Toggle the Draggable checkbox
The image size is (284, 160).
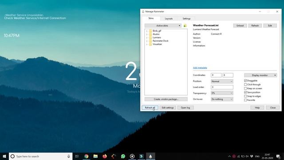[x=245, y=80]
